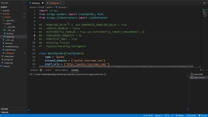
Task: Open Quote.py file in explorer
Action: [10, 37]
